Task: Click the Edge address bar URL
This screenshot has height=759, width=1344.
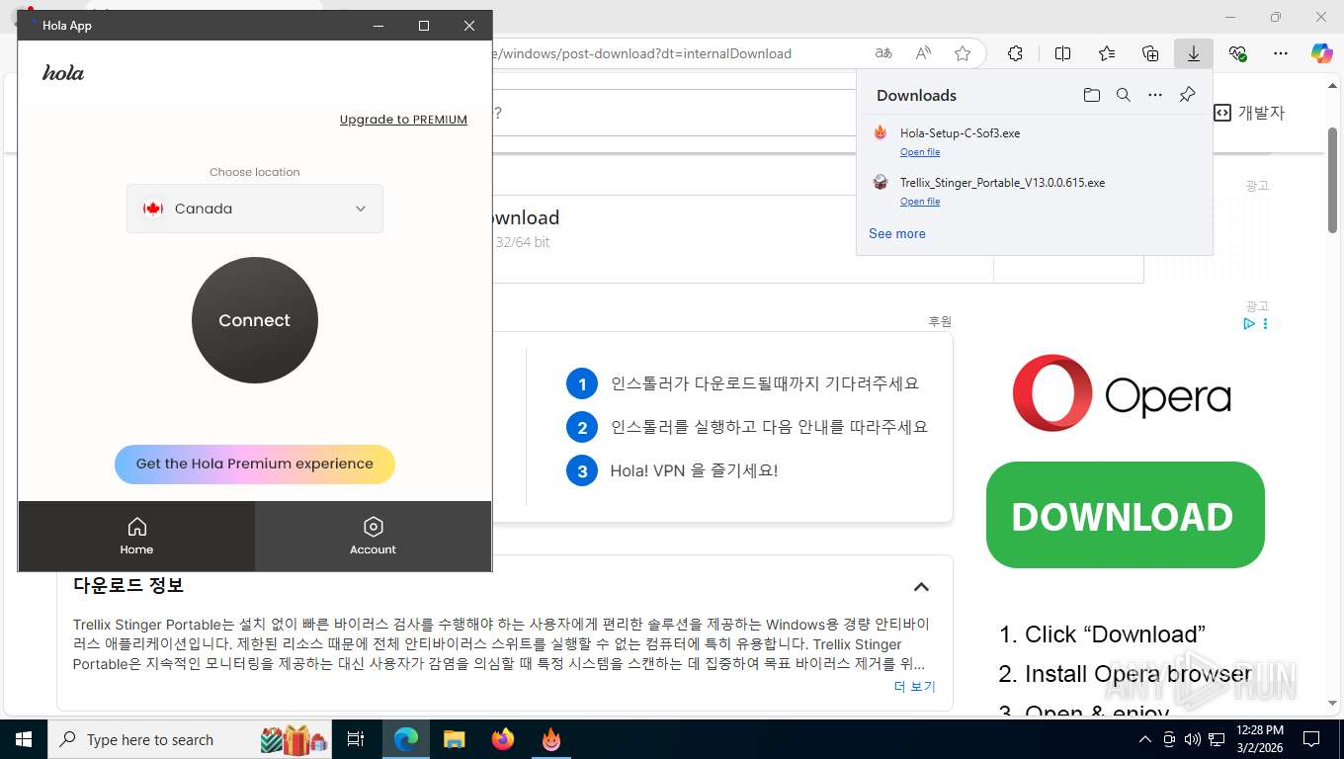Action: pyautogui.click(x=642, y=53)
